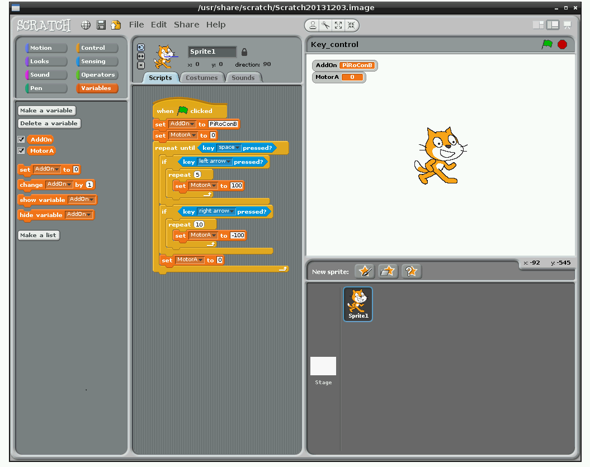Click the repeat 5 count field
The width and height of the screenshot is (590, 467).
pos(197,174)
